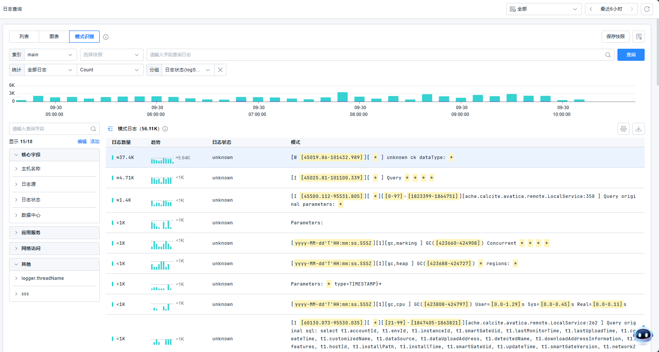Switch to the 图表 tab
Image resolution: width=659 pixels, height=352 pixels.
click(54, 37)
